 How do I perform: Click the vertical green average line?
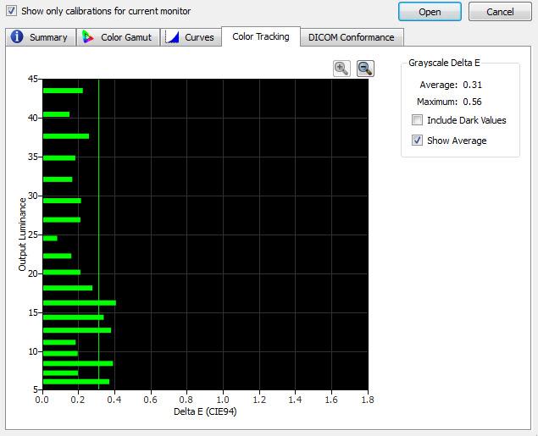click(x=98, y=235)
